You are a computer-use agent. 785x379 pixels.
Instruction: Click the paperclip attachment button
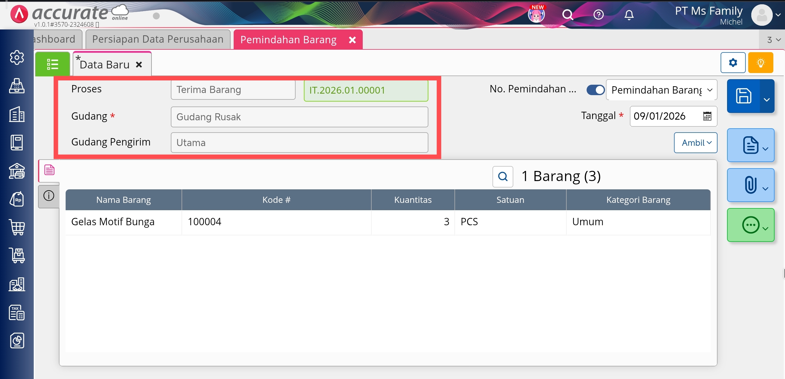coord(750,185)
